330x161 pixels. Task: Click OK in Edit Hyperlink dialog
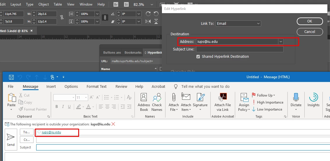[x=310, y=21]
